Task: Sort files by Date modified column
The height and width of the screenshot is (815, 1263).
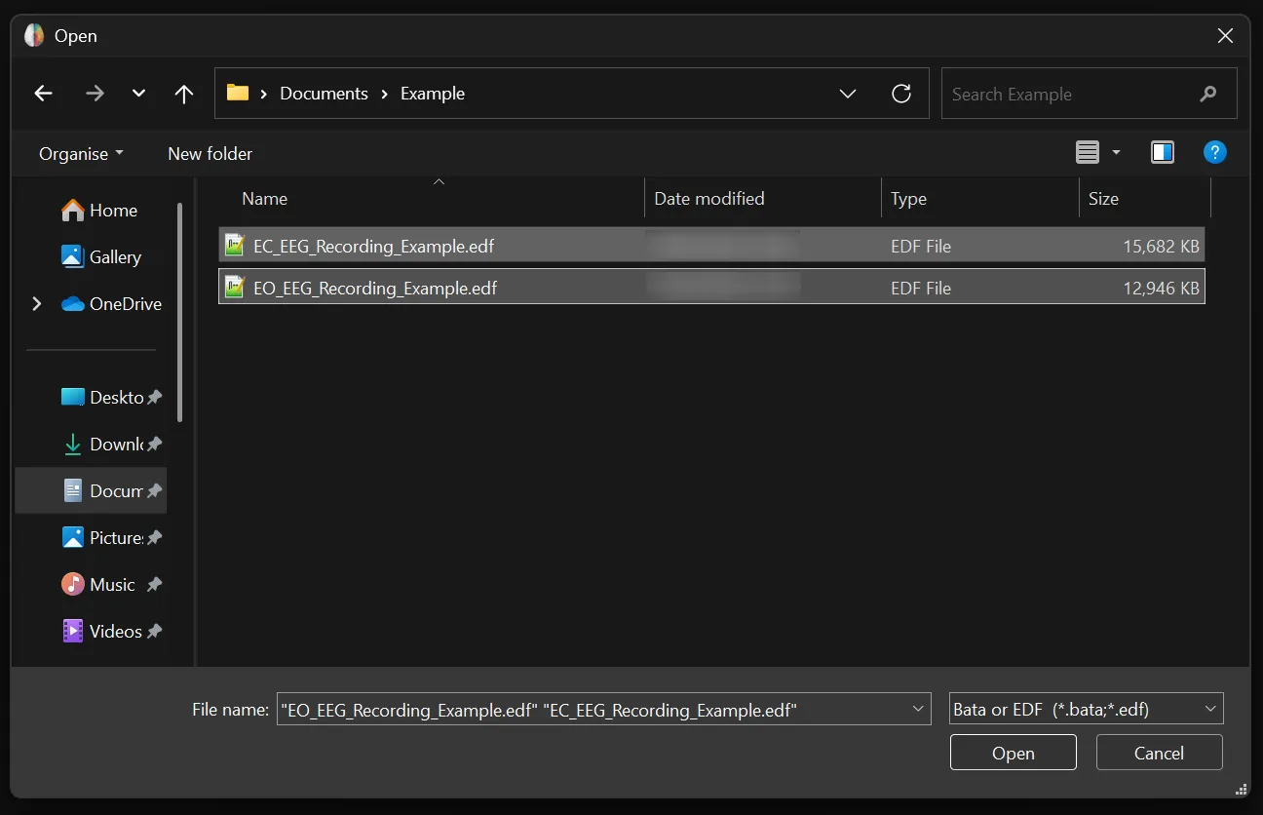Action: pyautogui.click(x=763, y=198)
